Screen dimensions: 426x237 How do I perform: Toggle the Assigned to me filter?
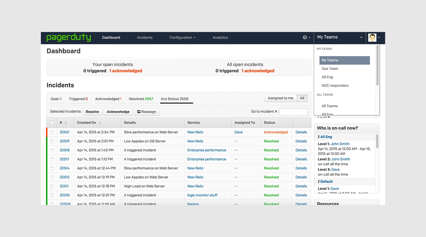point(280,98)
